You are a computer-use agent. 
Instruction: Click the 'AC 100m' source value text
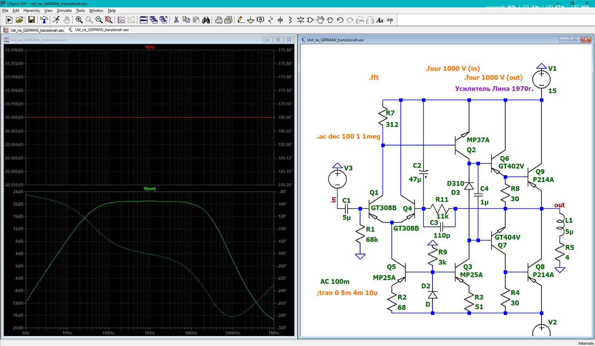tap(335, 282)
